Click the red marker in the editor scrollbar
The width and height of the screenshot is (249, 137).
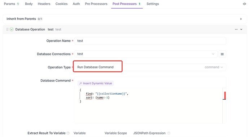[x=225, y=95]
